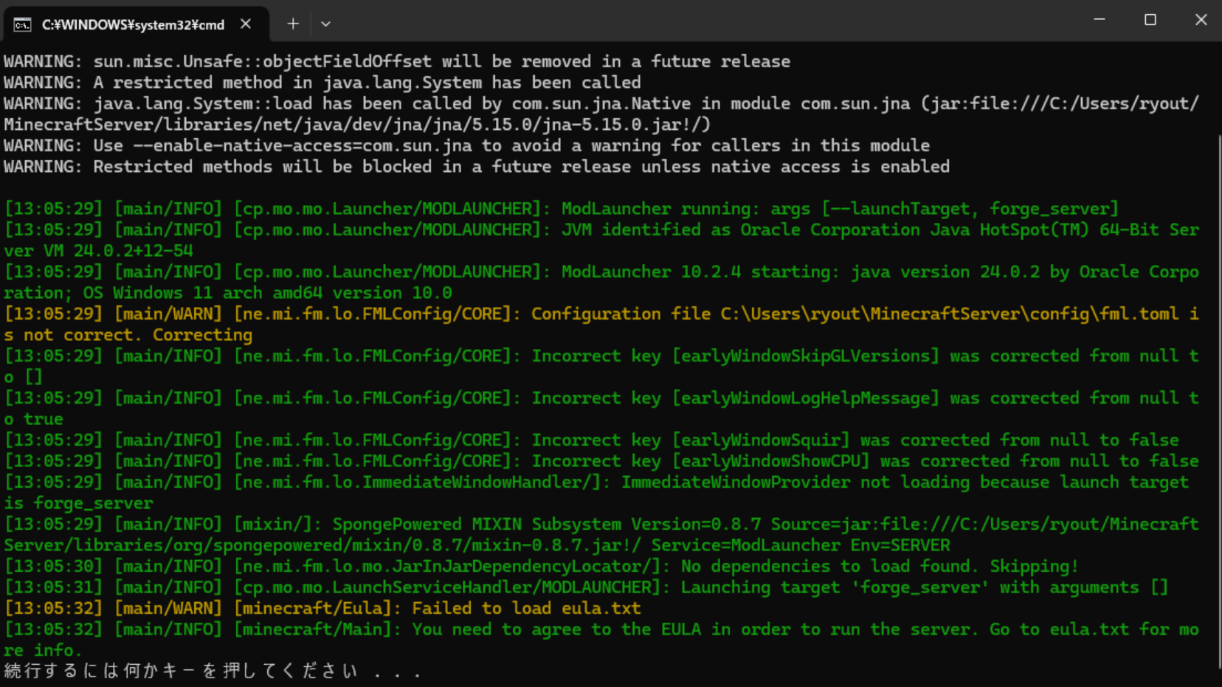Screen dimensions: 1222x687
Task: Maximize the terminal window
Action: click(1150, 20)
